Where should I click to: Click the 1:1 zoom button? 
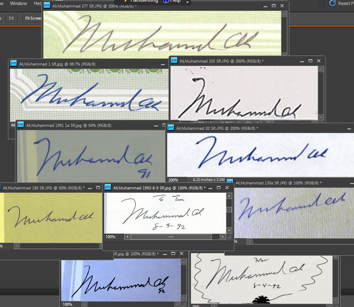(11, 18)
